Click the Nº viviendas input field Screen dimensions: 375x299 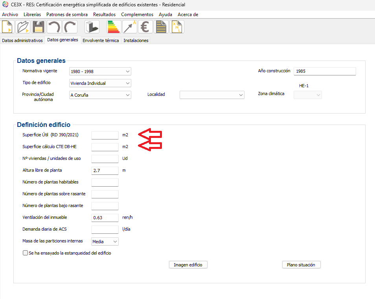click(105, 159)
